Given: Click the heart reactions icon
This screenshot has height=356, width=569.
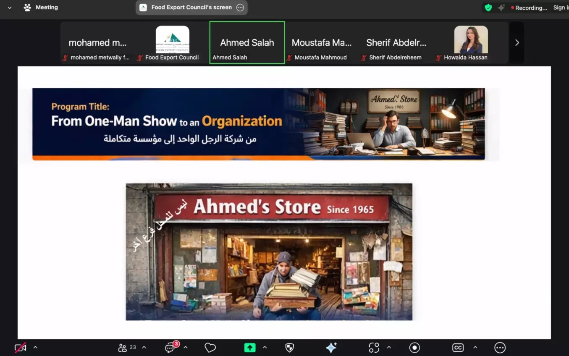Looking at the screenshot, I should 210,348.
